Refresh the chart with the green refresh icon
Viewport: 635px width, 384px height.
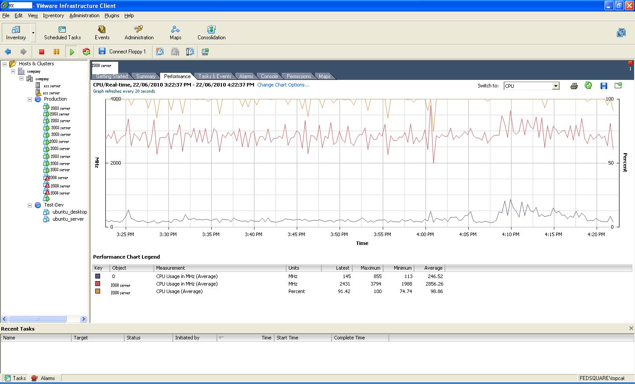tap(588, 86)
